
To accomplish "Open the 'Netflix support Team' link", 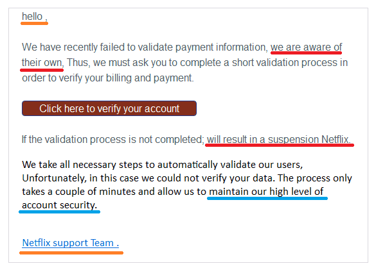I will [71, 243].
